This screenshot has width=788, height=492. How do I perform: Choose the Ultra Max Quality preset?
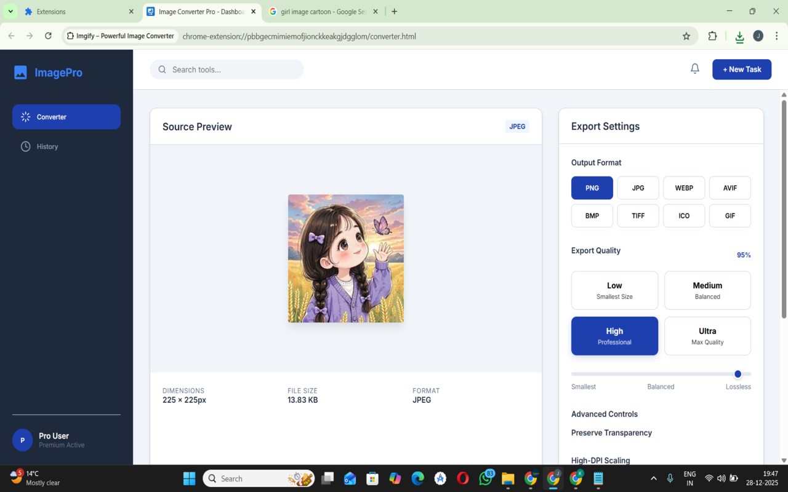pyautogui.click(x=707, y=336)
